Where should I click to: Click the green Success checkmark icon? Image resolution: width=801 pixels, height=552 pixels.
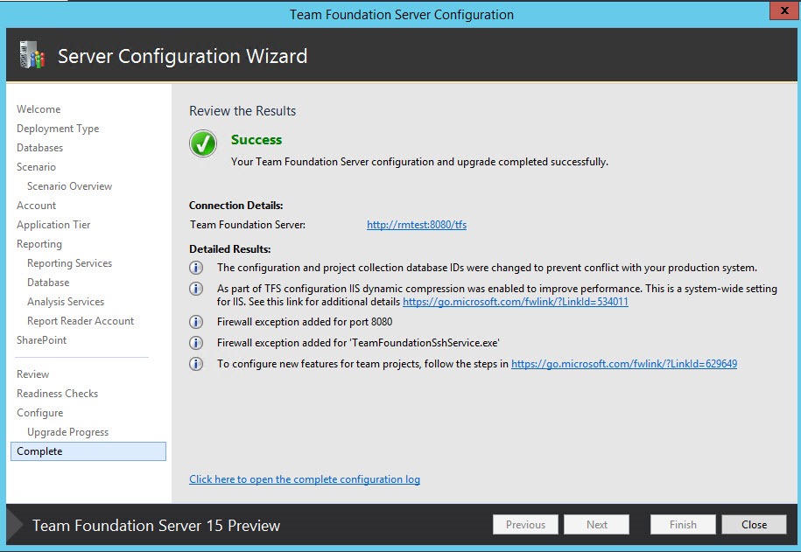tap(203, 143)
